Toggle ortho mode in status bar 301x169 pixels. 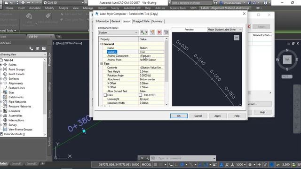click(176, 164)
